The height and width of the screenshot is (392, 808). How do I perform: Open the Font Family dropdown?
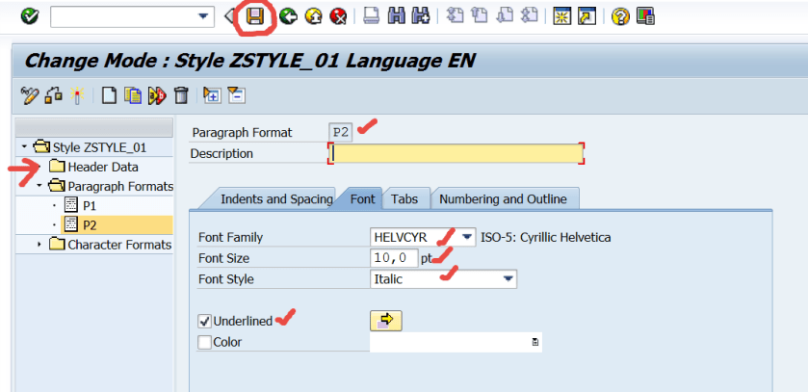pos(467,238)
